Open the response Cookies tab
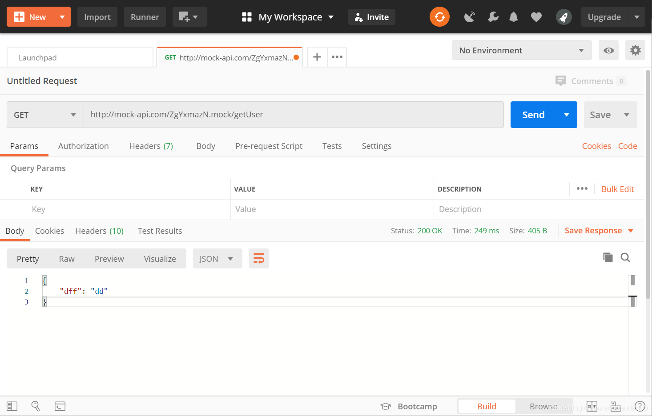The height and width of the screenshot is (416, 652). point(49,231)
